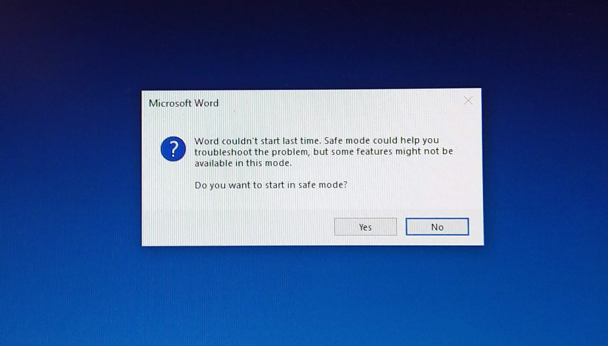Image resolution: width=608 pixels, height=346 pixels.
Task: Close the Microsoft Word dialog
Action: pyautogui.click(x=468, y=101)
